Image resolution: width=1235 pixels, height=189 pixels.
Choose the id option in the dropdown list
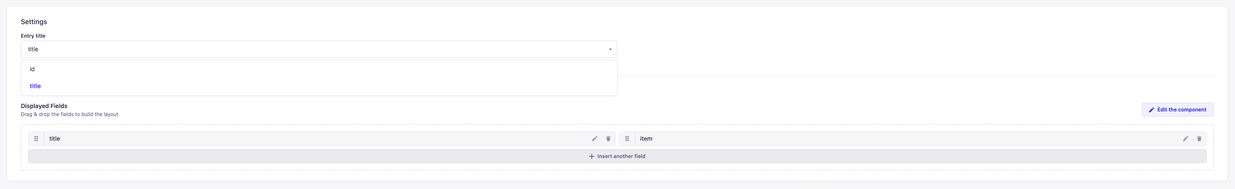32,69
